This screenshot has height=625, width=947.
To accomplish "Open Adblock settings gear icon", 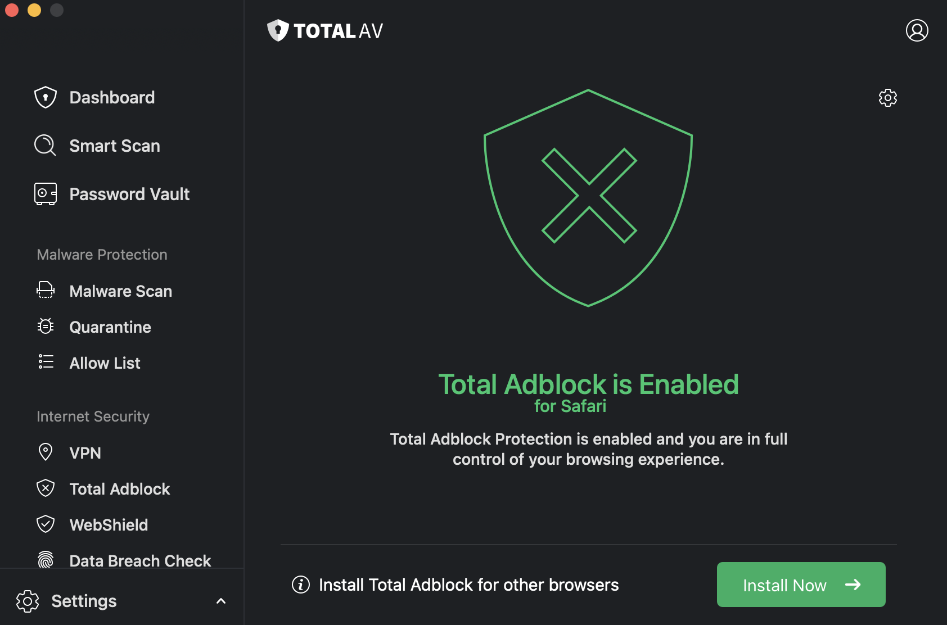I will [x=887, y=98].
